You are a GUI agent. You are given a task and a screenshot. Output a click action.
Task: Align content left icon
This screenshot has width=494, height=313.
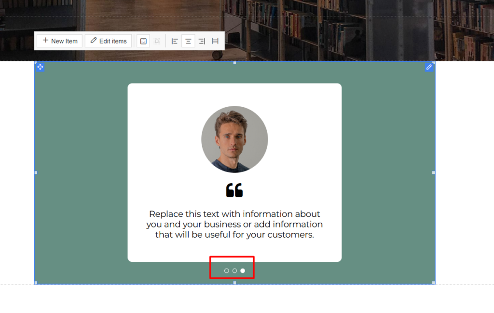pos(175,42)
